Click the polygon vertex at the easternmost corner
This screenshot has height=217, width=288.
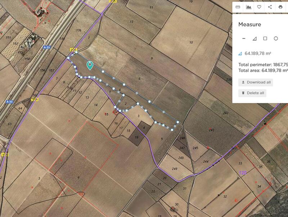tap(178, 122)
